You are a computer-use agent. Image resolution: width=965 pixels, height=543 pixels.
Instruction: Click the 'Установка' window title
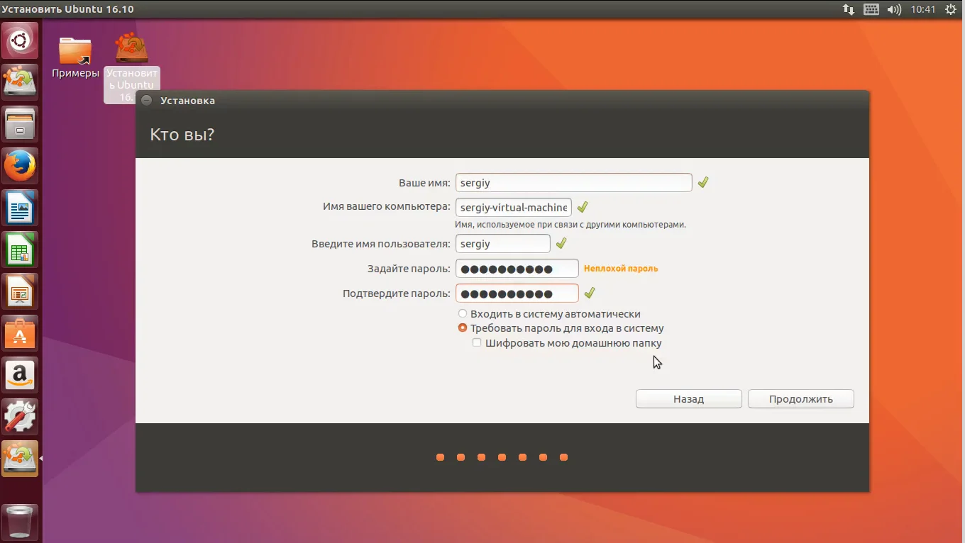(x=188, y=101)
